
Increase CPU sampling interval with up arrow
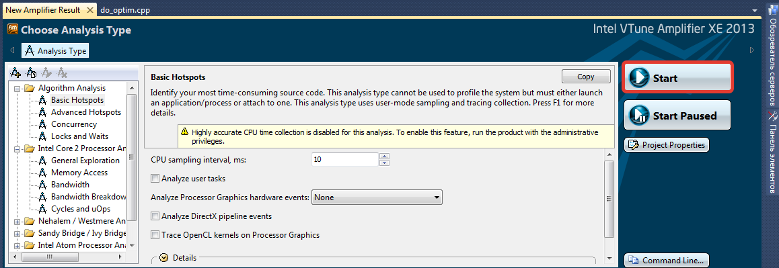point(385,157)
